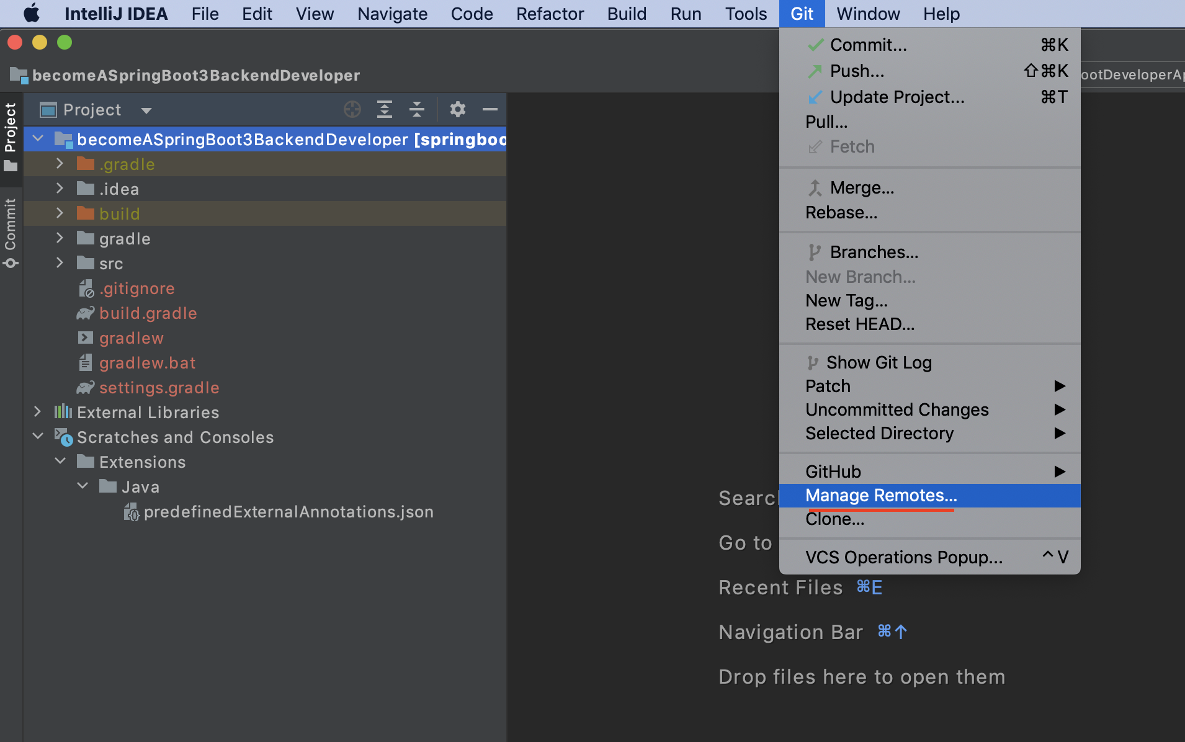Click the green checkmark Commit icon
Screen dimensions: 1185x742
815,45
